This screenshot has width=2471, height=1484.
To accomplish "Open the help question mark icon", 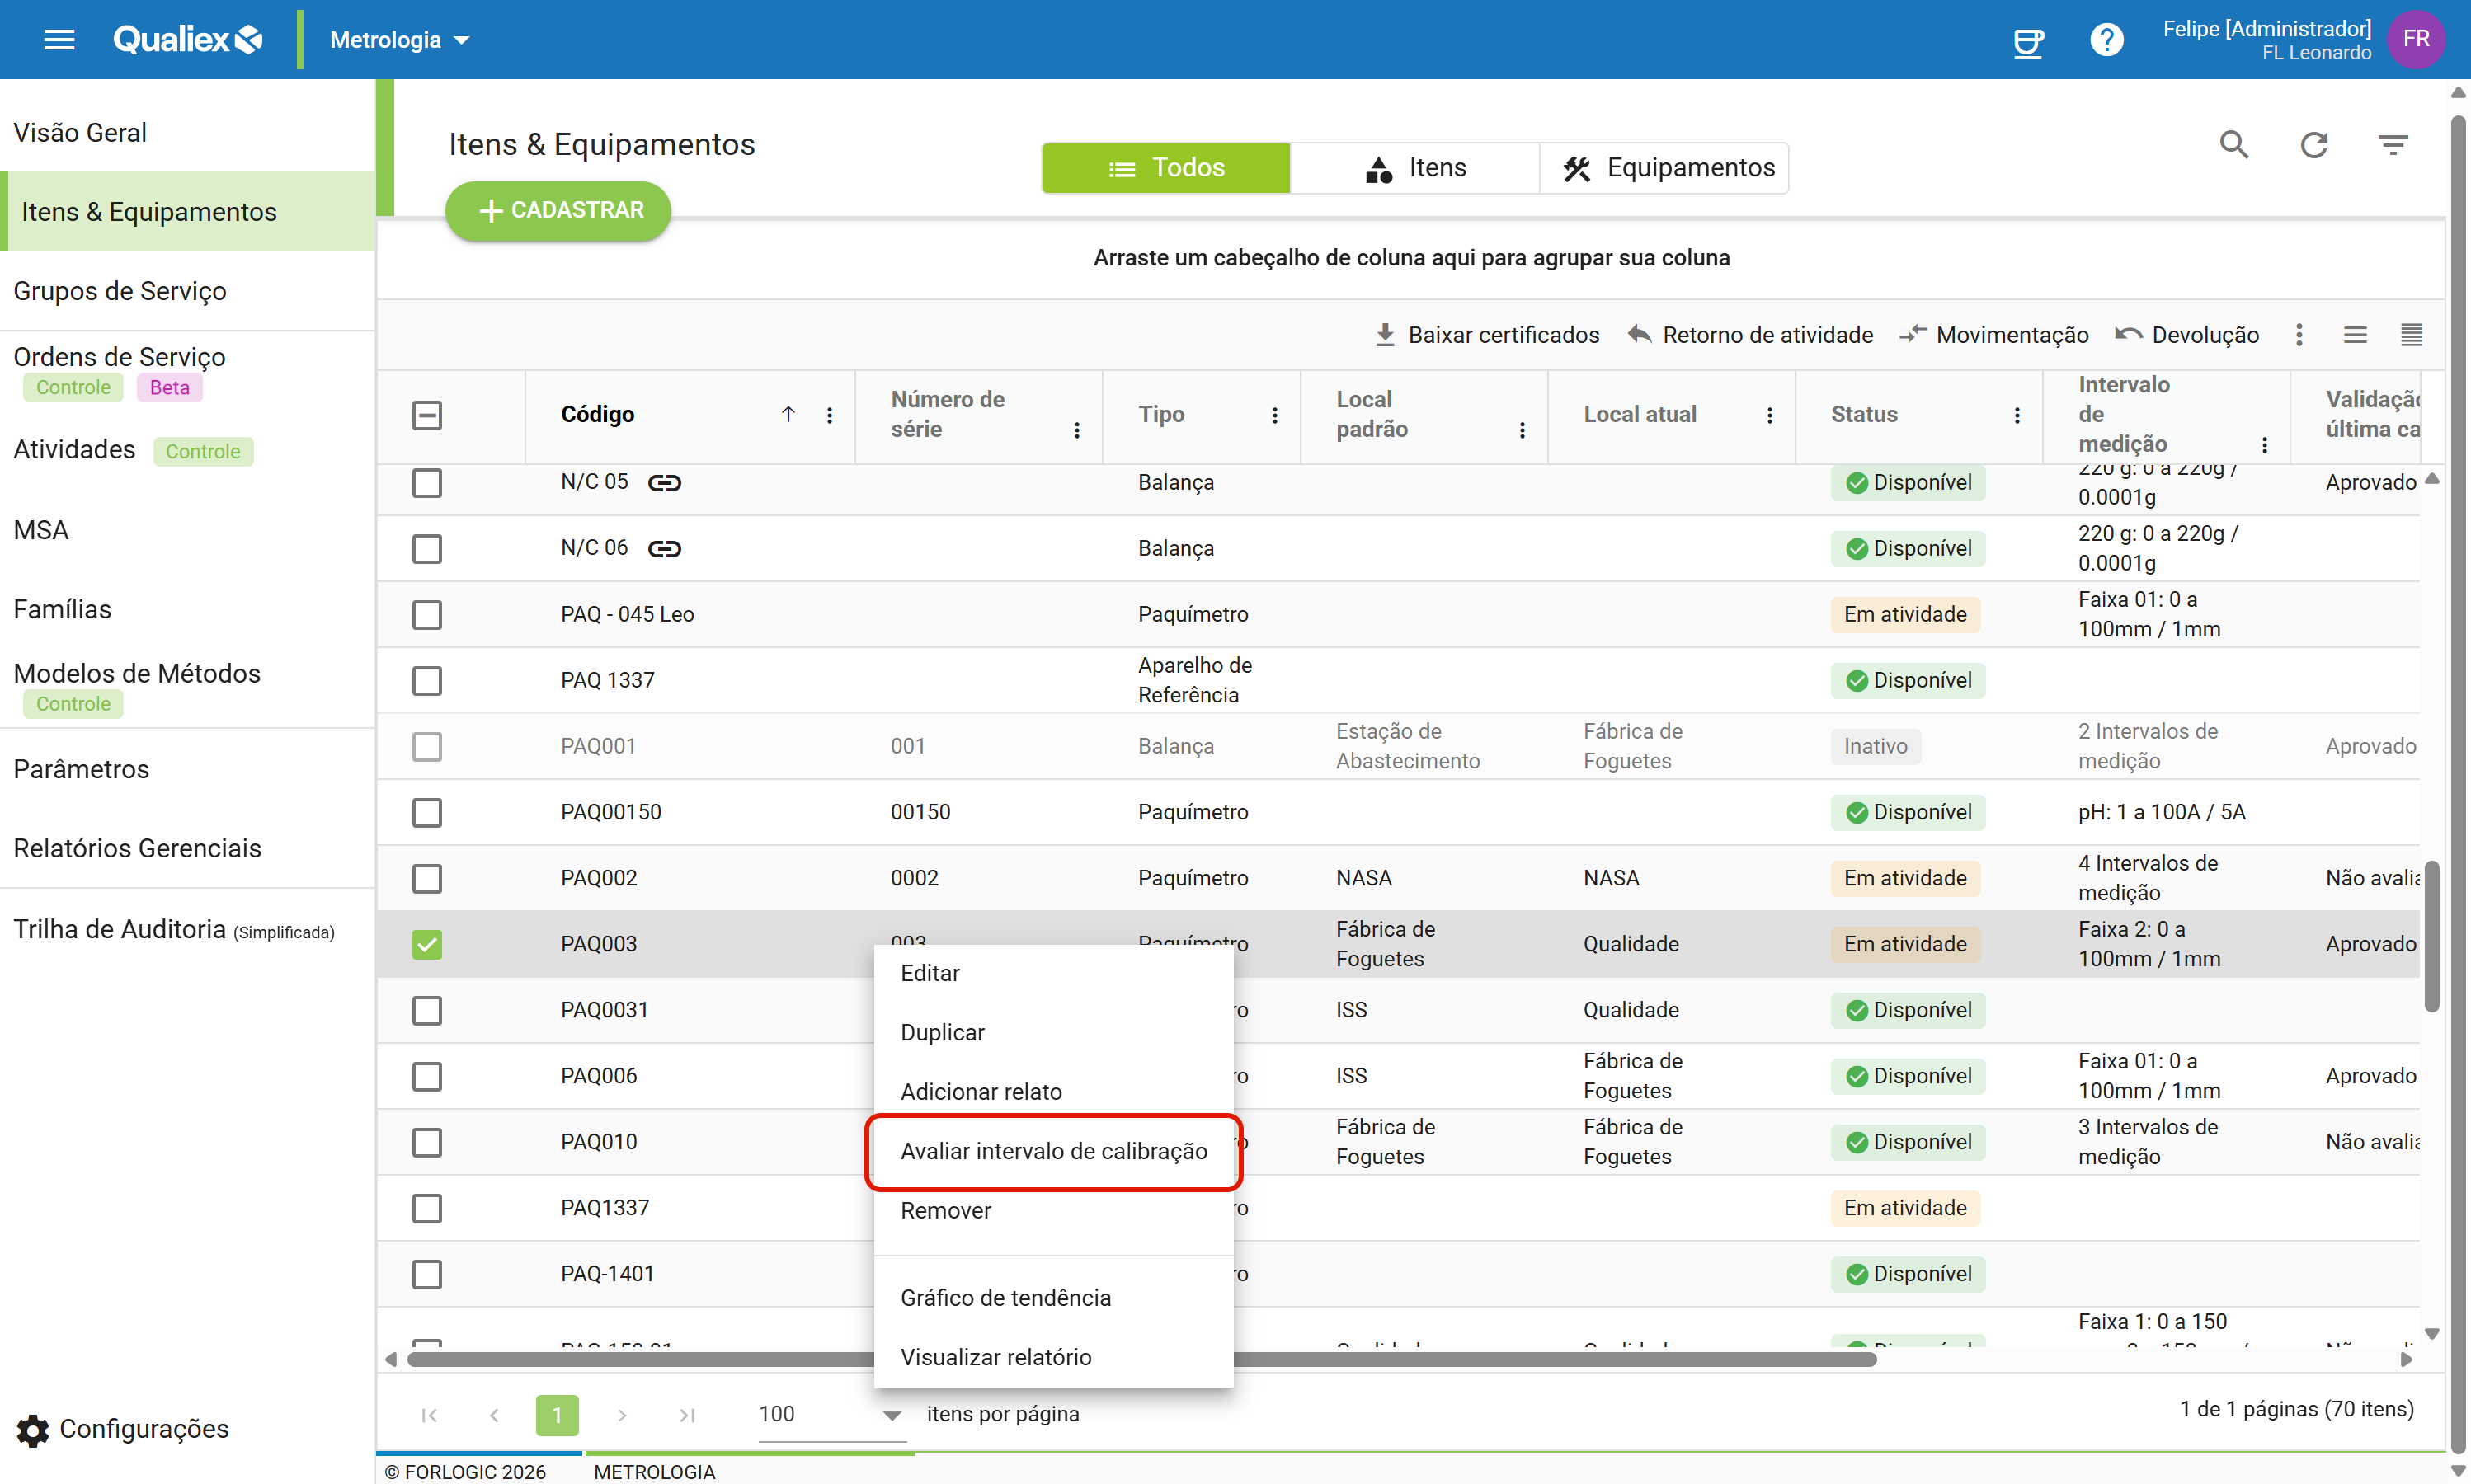I will 2106,40.
